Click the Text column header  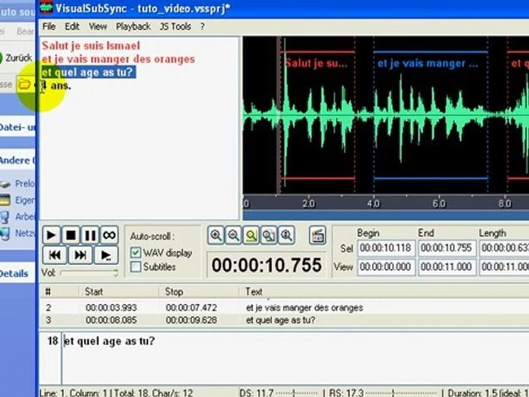(384, 291)
